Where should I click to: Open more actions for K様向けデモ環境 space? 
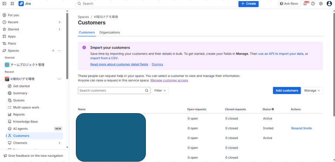click(x=59, y=79)
